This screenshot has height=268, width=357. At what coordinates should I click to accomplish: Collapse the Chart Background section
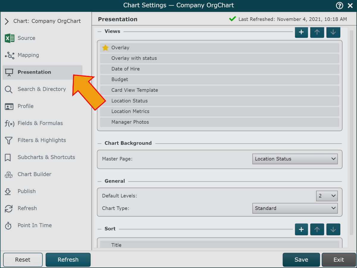coord(100,143)
